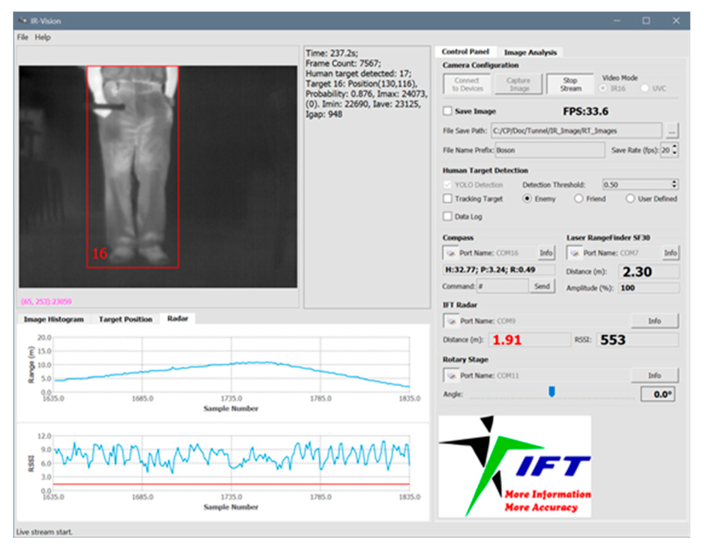Viewport: 704px width, 556px height.
Task: Click the IFT Radar port connection icon
Action: pyautogui.click(x=451, y=321)
